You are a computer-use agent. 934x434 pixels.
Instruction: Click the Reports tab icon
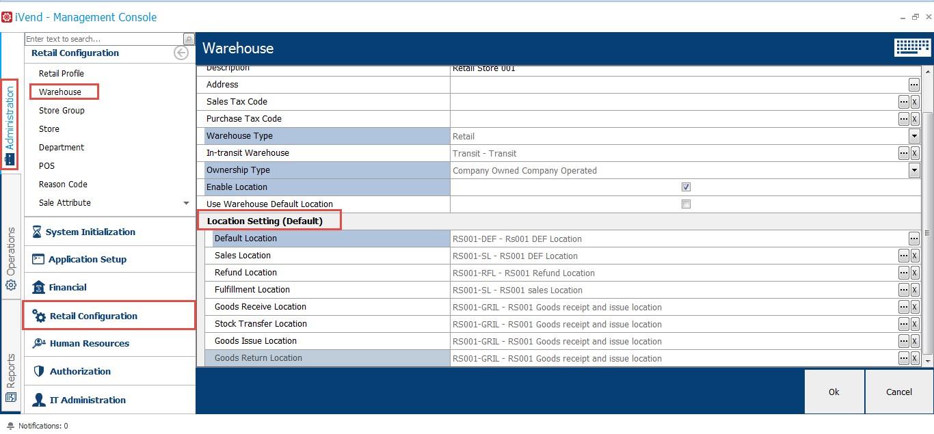(11, 397)
